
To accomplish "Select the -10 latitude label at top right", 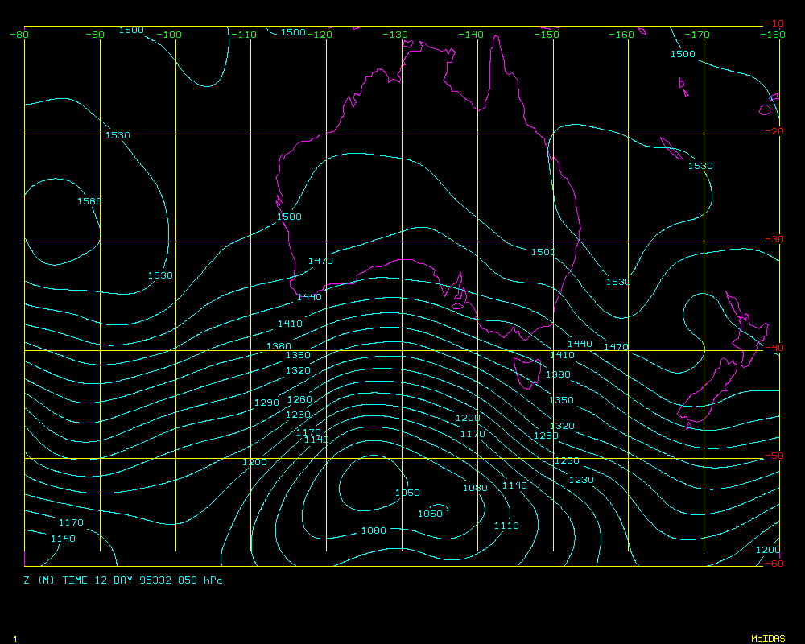I will point(773,23).
